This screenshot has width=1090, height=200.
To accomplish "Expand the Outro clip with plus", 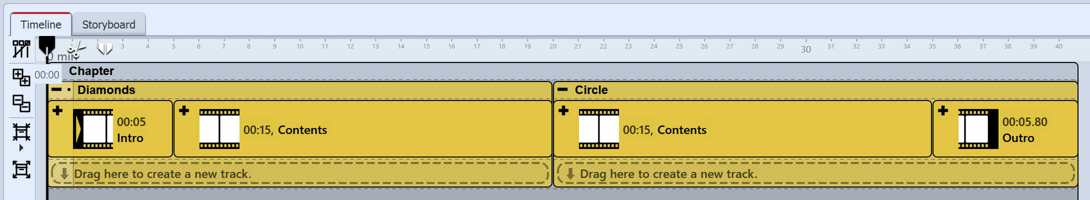I will 943,110.
